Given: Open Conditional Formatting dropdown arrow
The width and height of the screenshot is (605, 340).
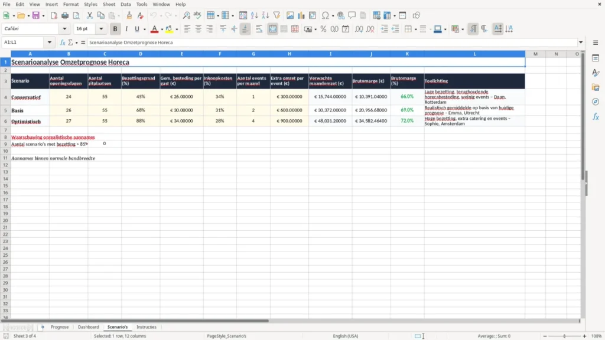Looking at the screenshot, I should tap(463, 30).
